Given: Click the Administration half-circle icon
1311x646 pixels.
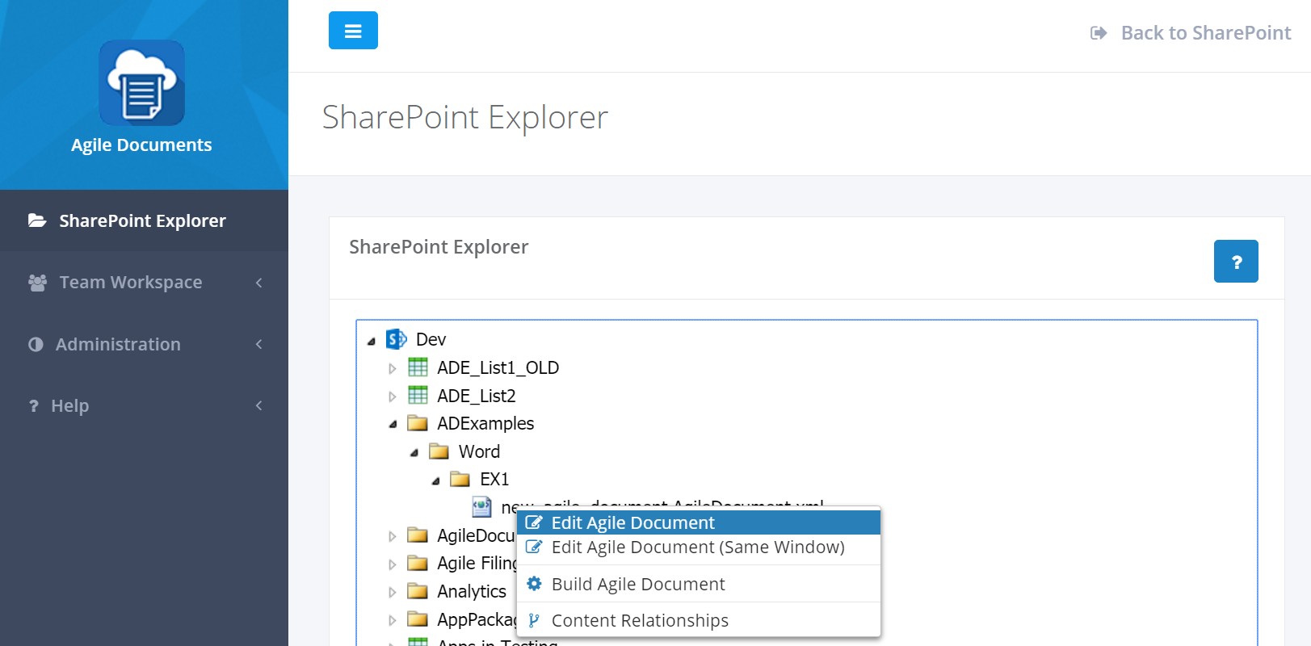Looking at the screenshot, I should coord(36,345).
